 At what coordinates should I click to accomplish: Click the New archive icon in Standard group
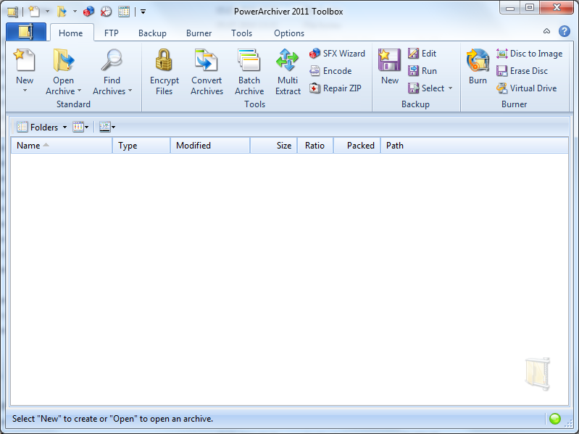tap(25, 60)
